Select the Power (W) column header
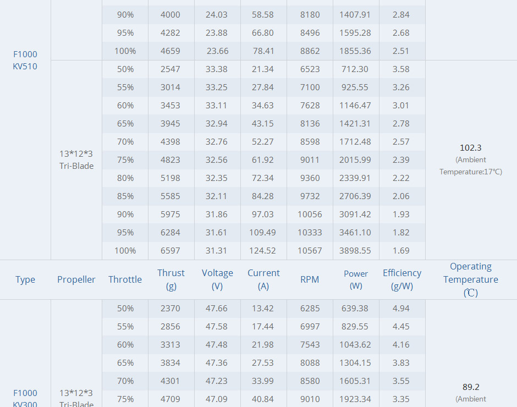517x407 pixels. [356, 279]
